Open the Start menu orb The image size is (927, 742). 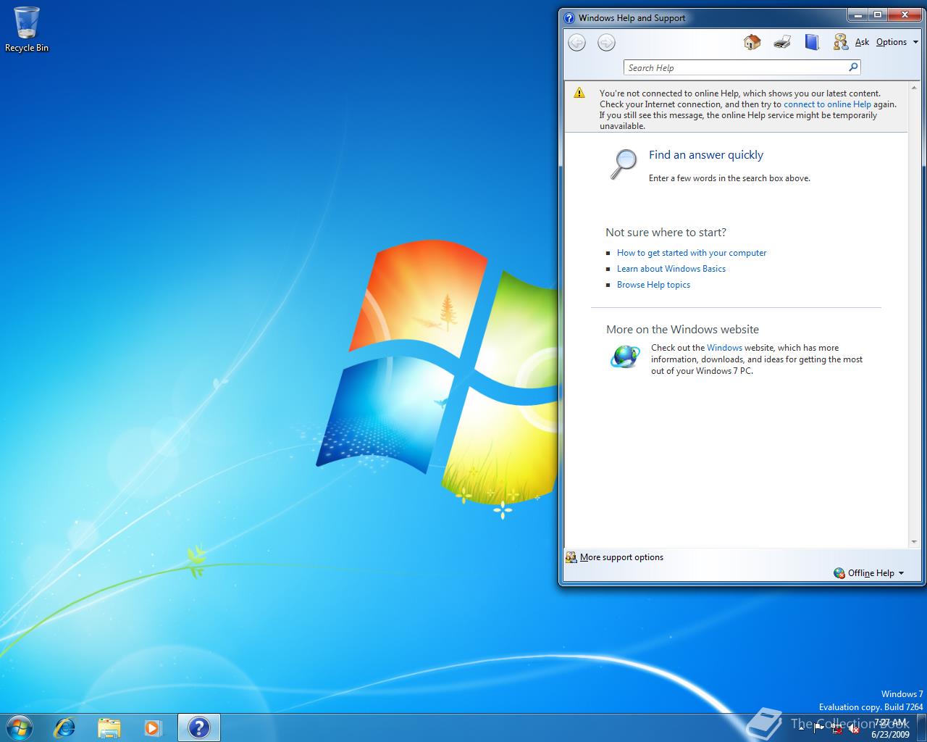point(19,727)
